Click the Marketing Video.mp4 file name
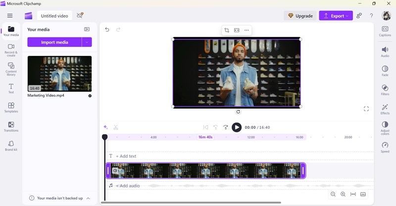Screen dimensions: 396x206 pyautogui.click(x=46, y=95)
